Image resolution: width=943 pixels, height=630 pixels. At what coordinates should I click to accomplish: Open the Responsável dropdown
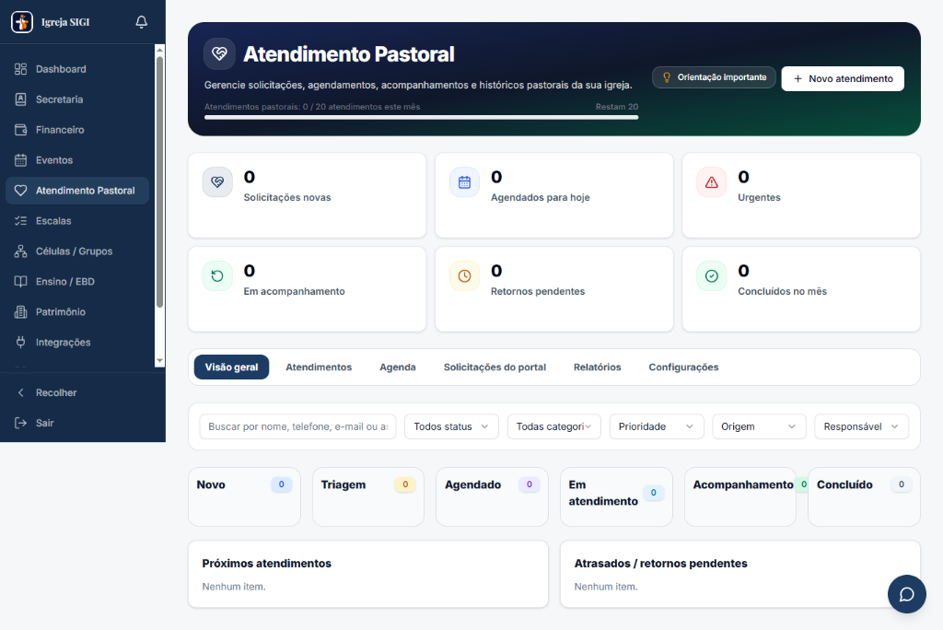click(862, 426)
